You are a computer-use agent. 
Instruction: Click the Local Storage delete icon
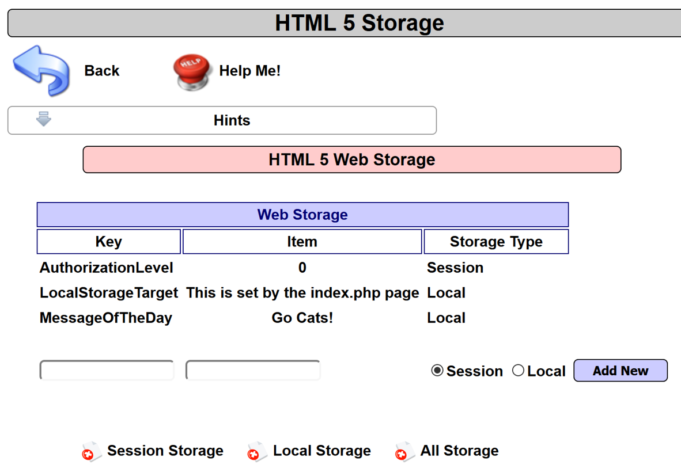click(x=256, y=452)
